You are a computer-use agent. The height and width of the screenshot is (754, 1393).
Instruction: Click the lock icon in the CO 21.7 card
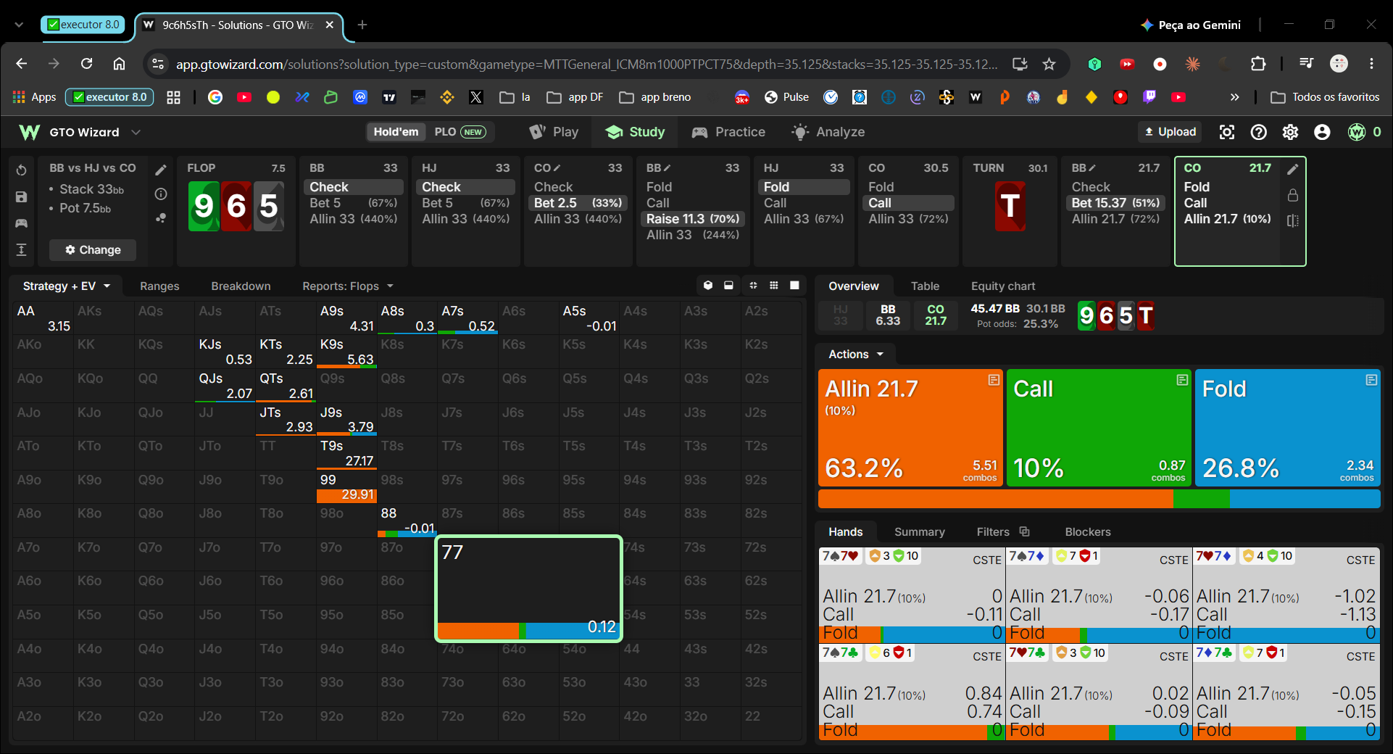pyautogui.click(x=1293, y=195)
